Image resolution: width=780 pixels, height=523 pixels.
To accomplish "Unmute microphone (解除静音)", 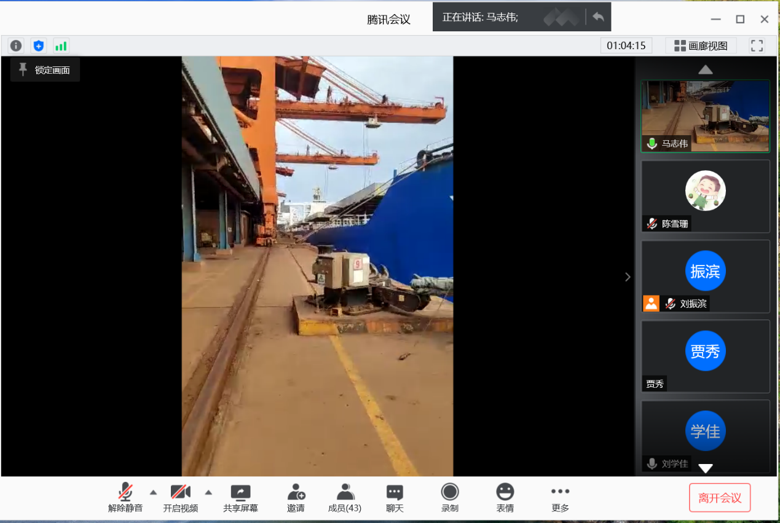I will click(x=125, y=497).
